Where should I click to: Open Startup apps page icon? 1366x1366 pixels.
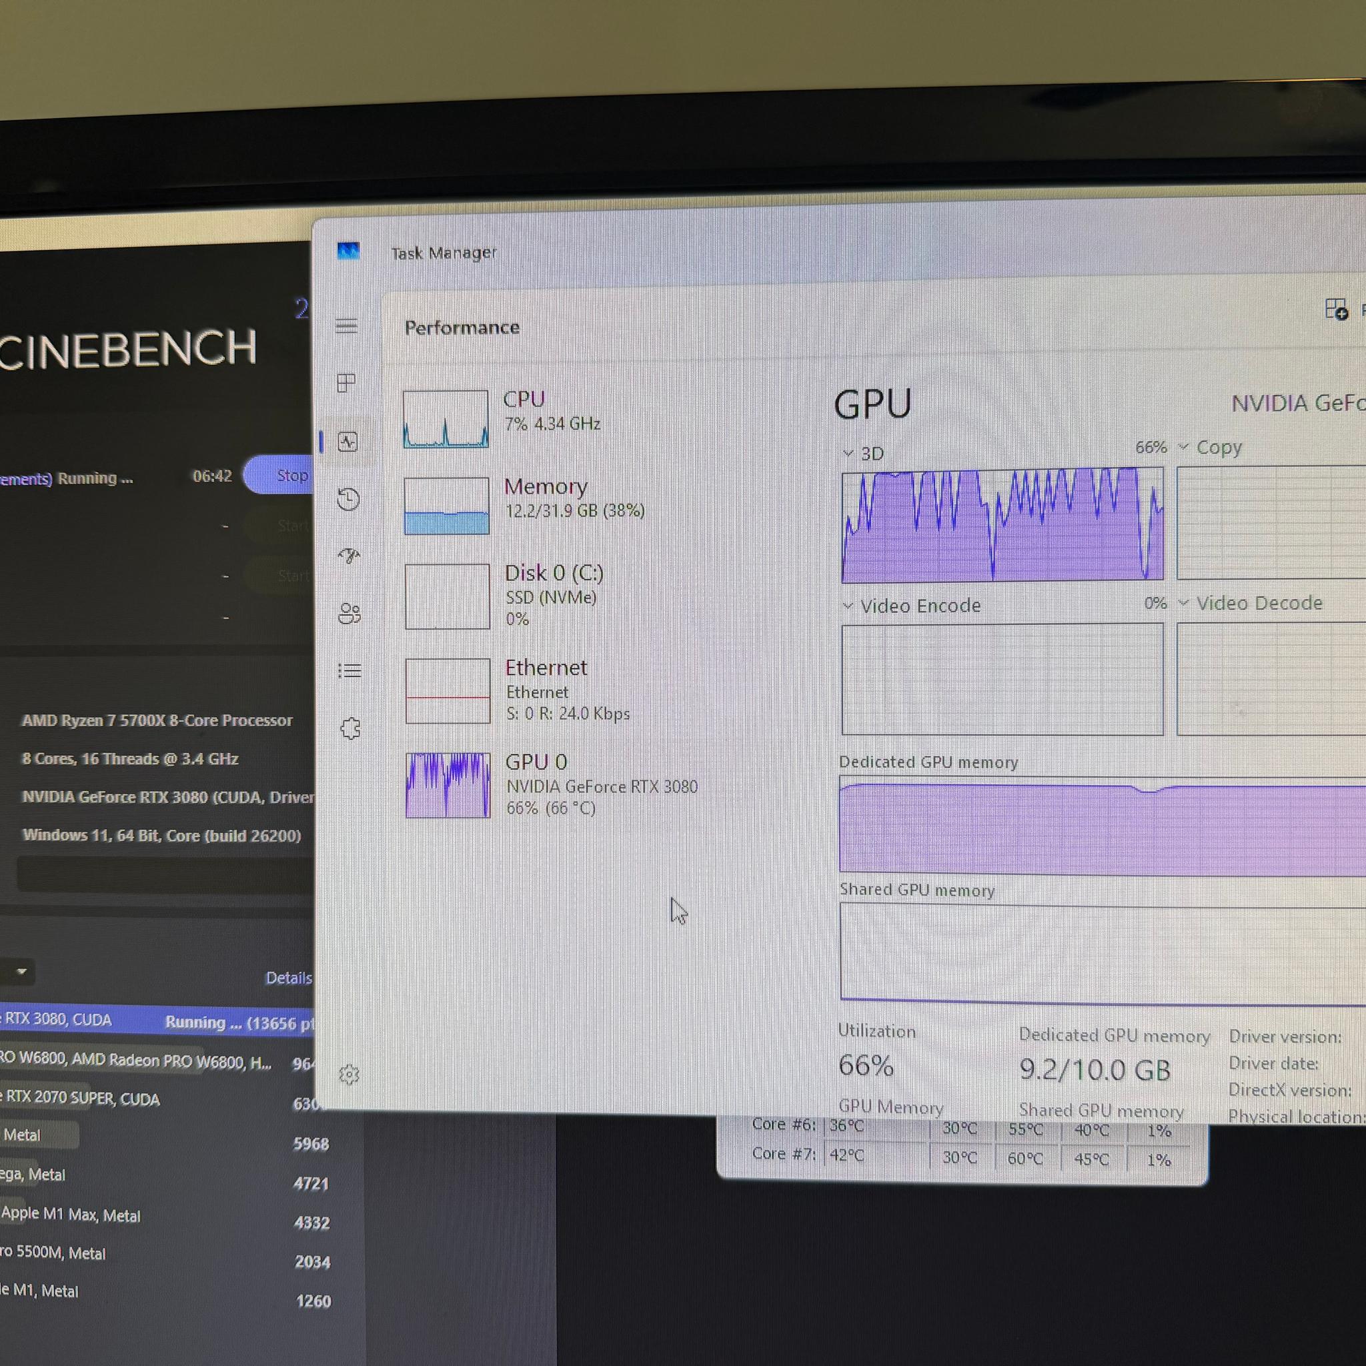click(350, 556)
